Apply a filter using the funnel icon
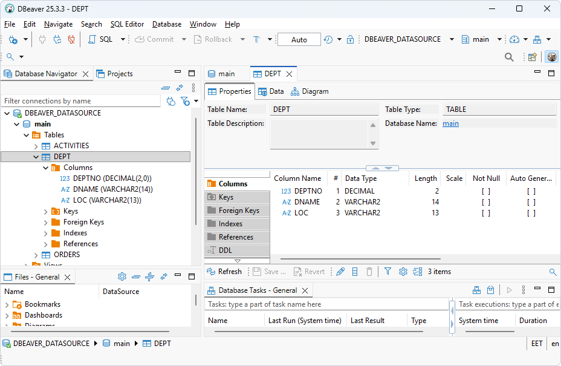This screenshot has width=561, height=366. click(x=388, y=272)
